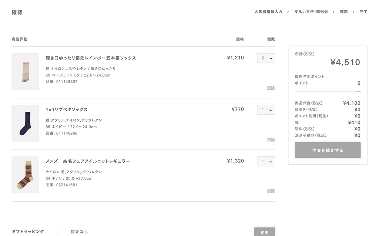
Task: Click the 指定なし gift wrapping value
Action: pos(79,232)
